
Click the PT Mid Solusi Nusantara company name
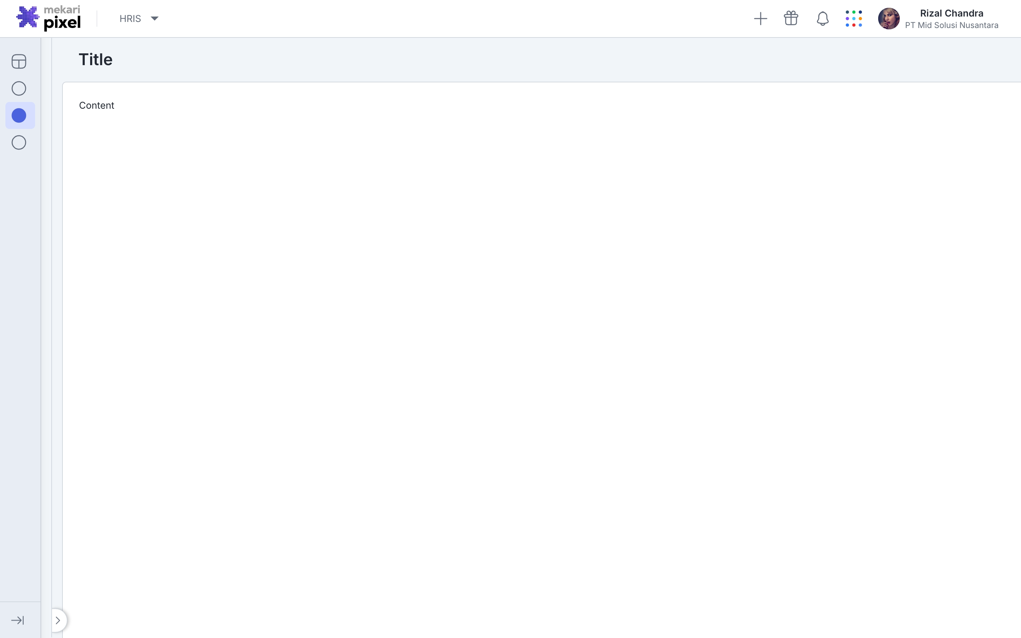[x=952, y=25]
